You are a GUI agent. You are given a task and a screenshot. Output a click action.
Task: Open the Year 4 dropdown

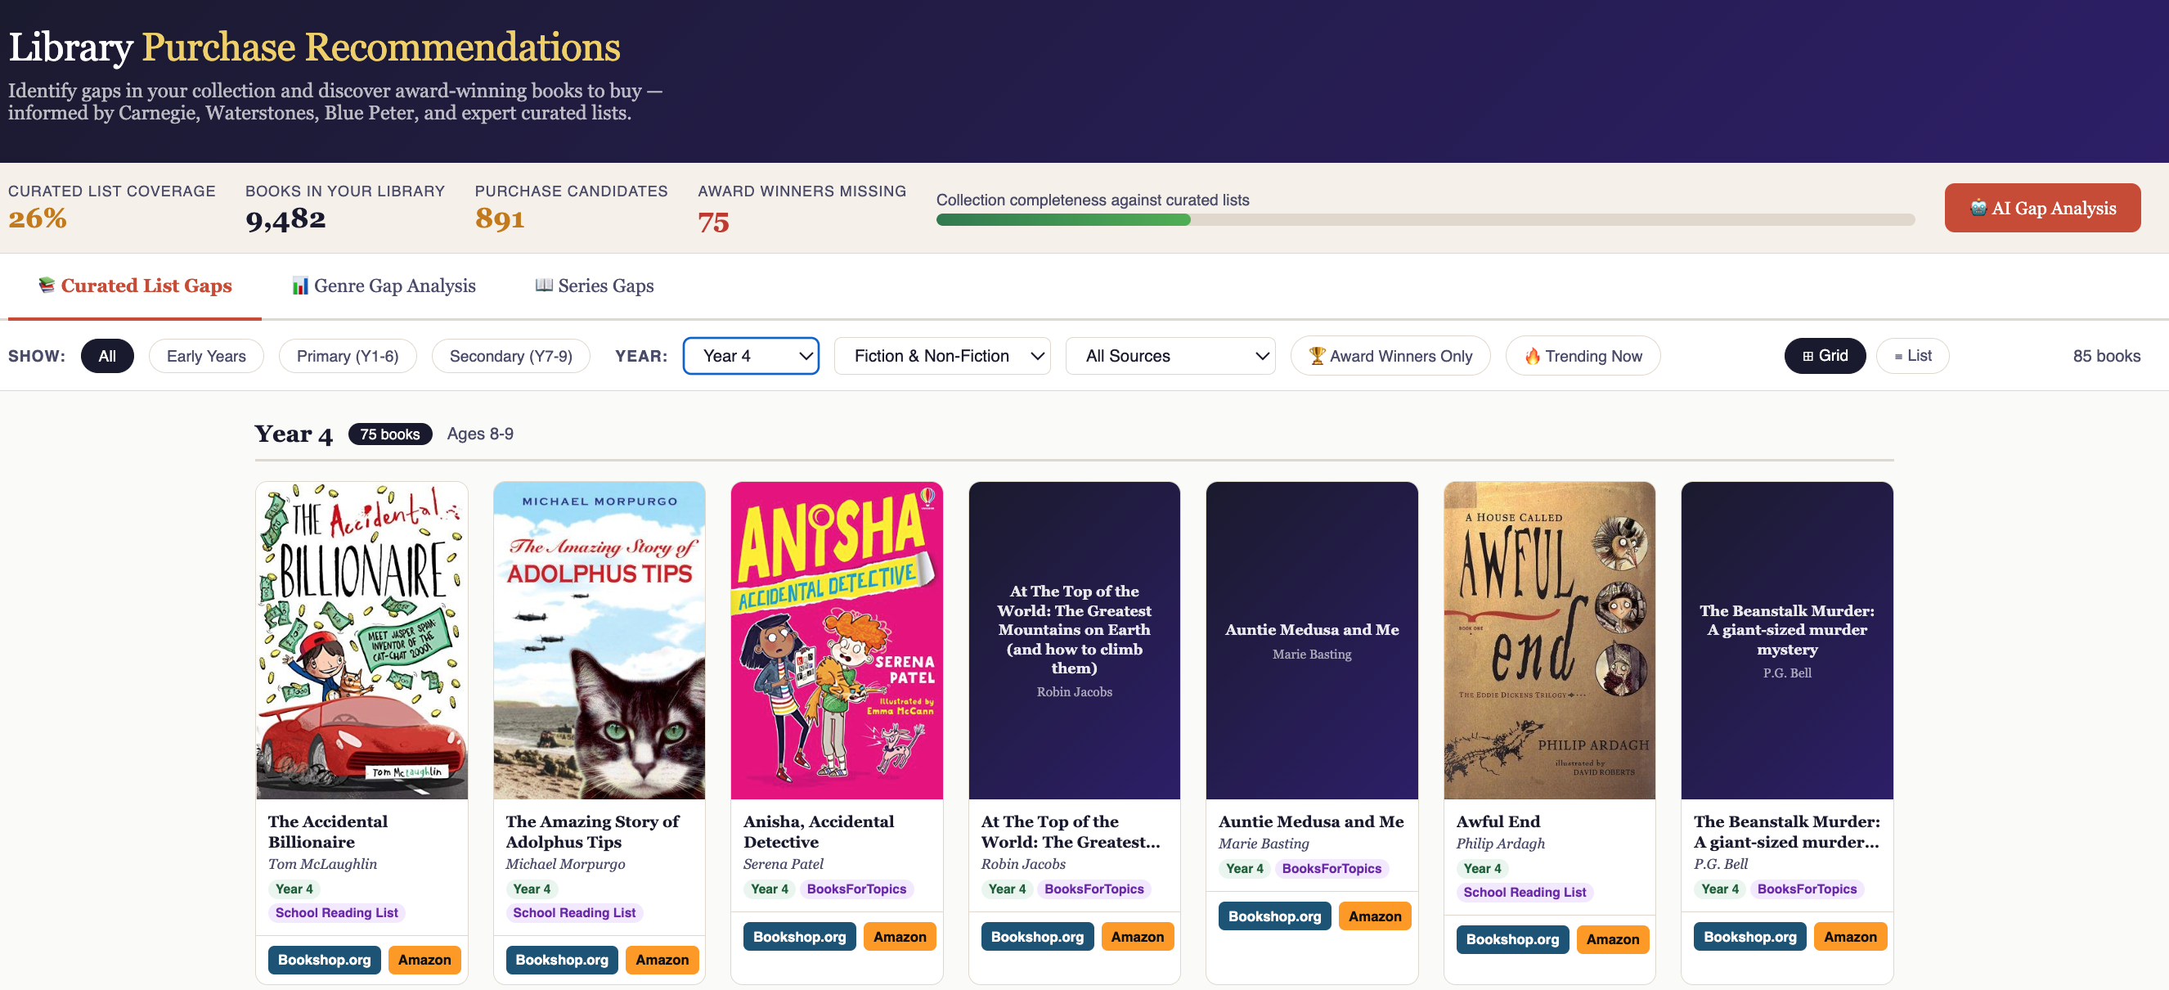point(750,357)
